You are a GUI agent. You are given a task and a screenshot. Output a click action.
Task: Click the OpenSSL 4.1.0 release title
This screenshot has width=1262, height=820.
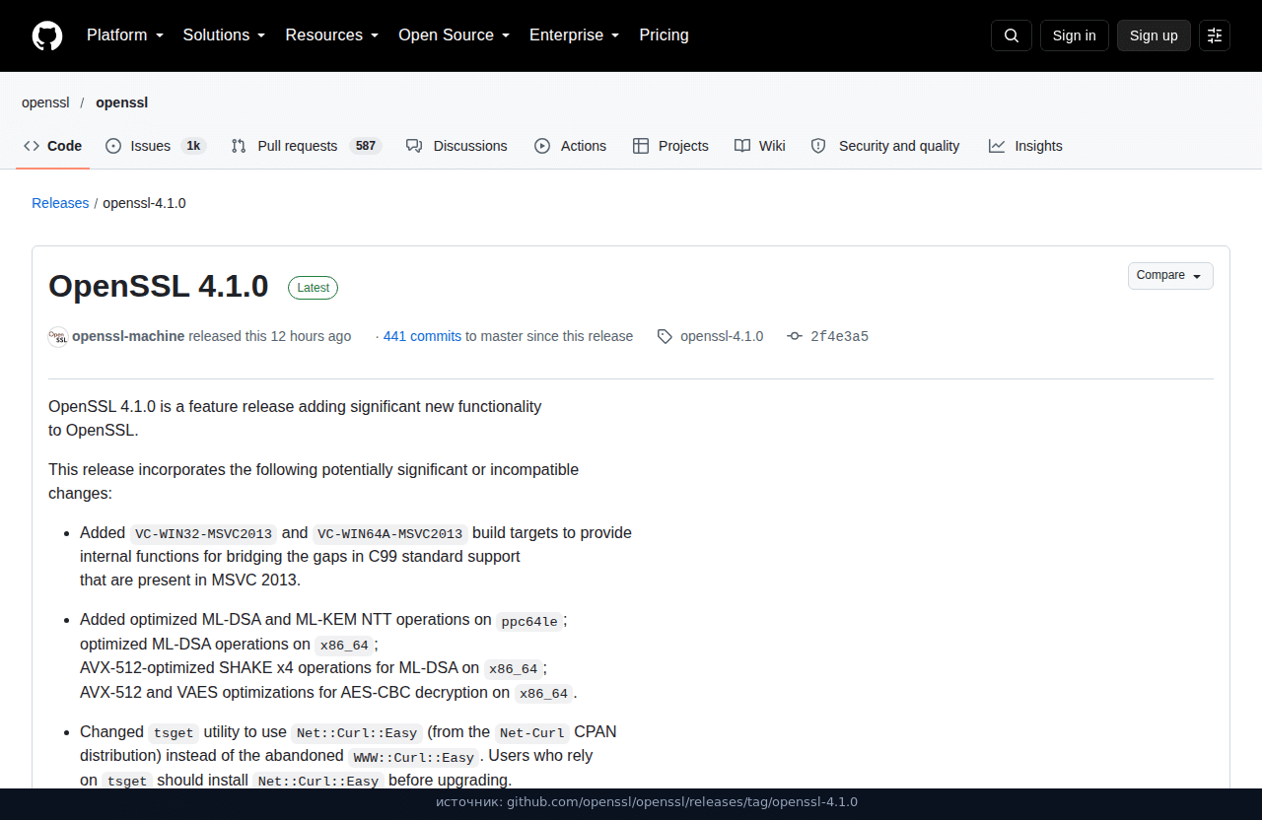click(x=158, y=286)
